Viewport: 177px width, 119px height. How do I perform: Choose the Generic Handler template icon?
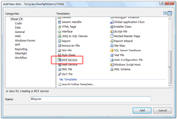point(59,22)
